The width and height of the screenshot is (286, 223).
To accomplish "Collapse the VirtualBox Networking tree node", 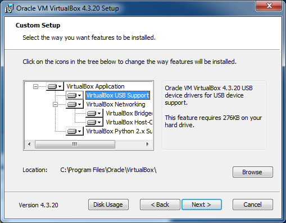I will tap(55, 104).
